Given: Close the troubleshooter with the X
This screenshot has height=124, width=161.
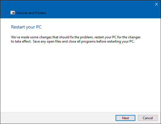Looking at the screenshot, I should pos(156,4).
